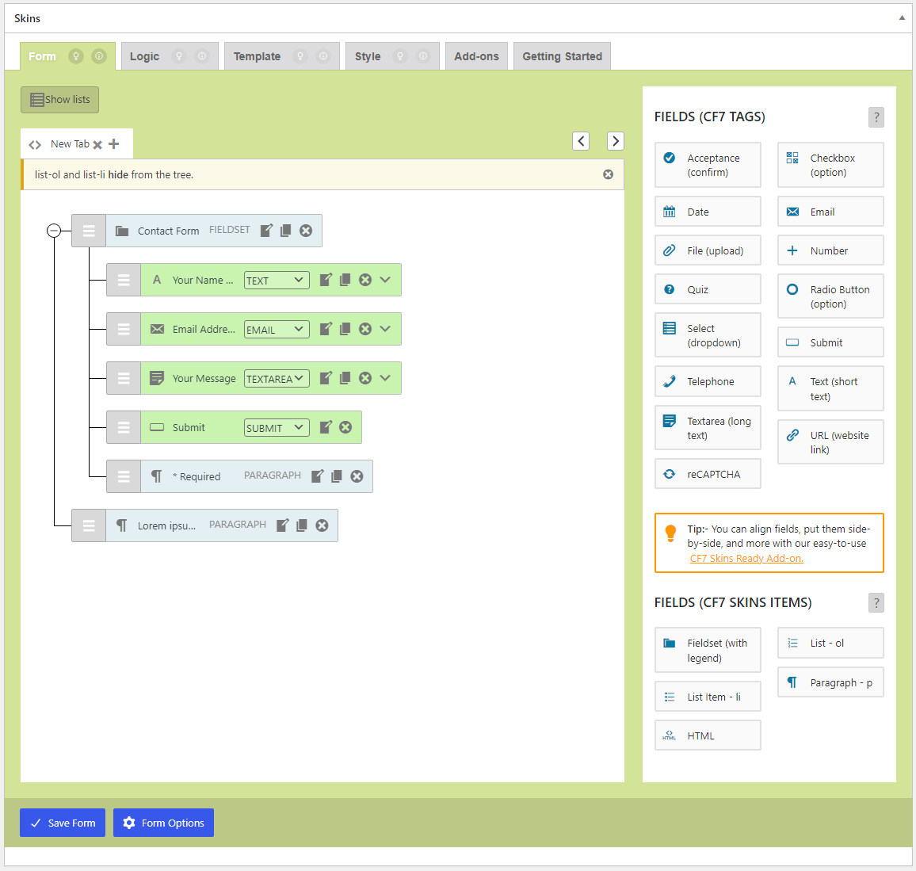Expand the Email Address field options chevron

tap(385, 329)
